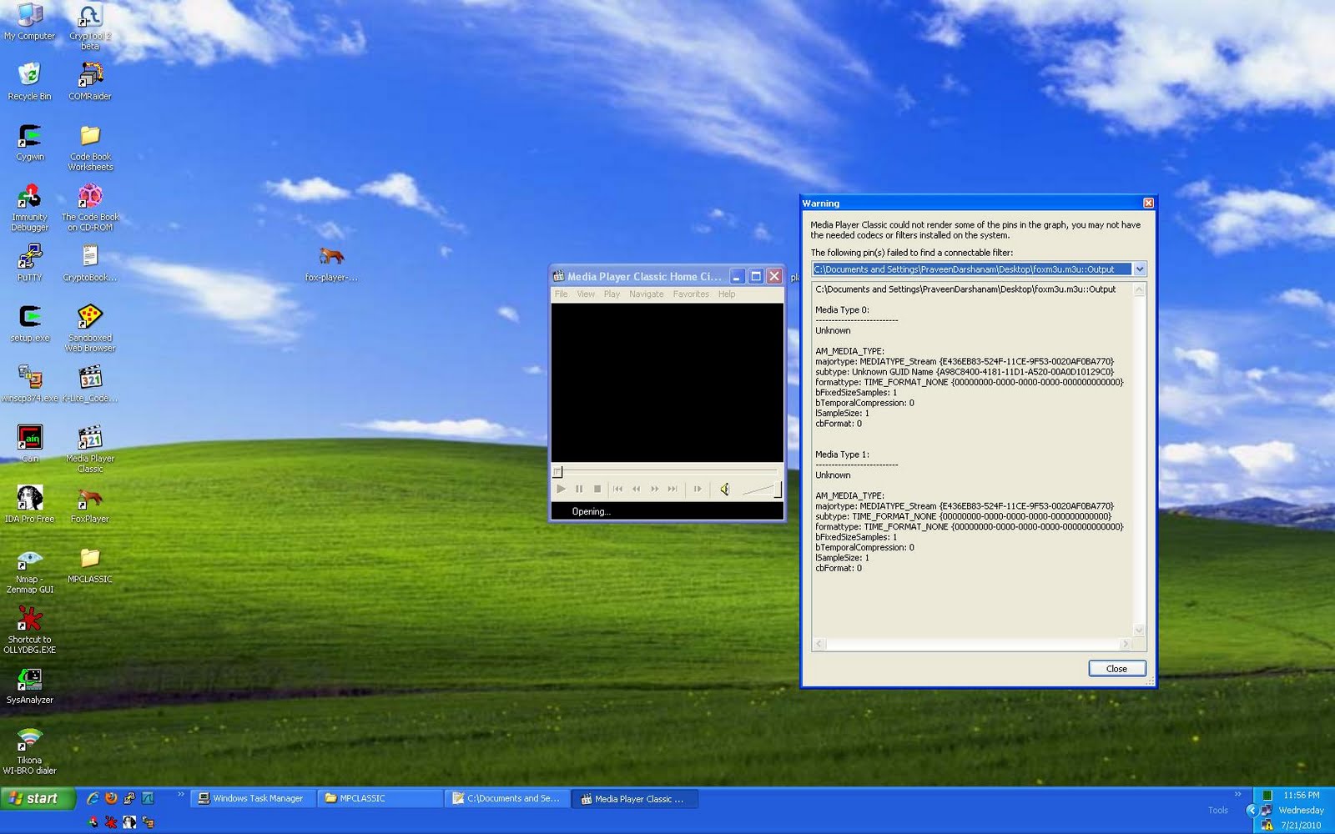1335x834 pixels.
Task: Select the Media Player Classic desktop shortcut
Action: (90, 450)
